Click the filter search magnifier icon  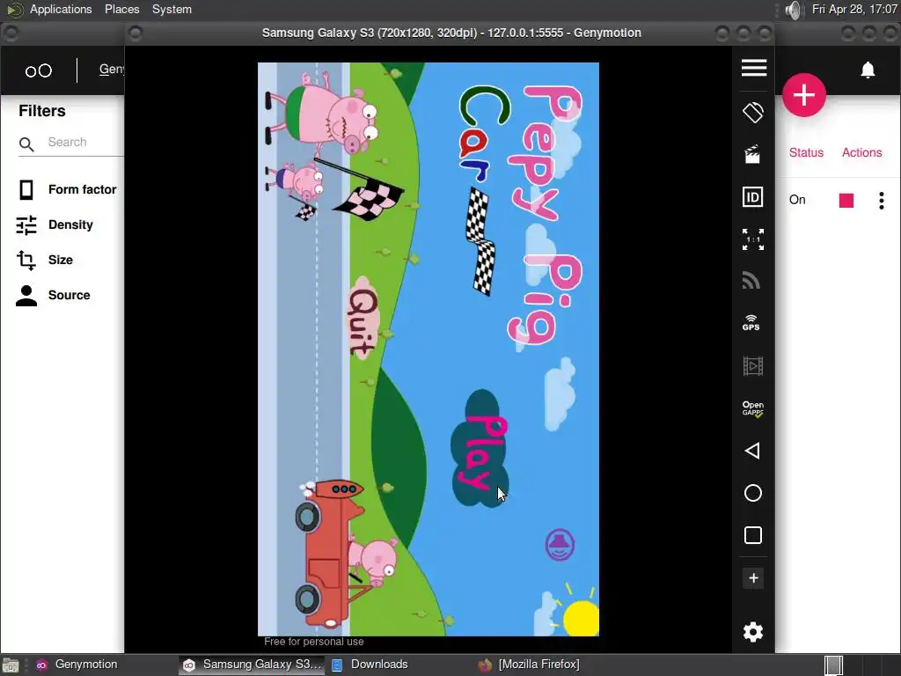(26, 143)
